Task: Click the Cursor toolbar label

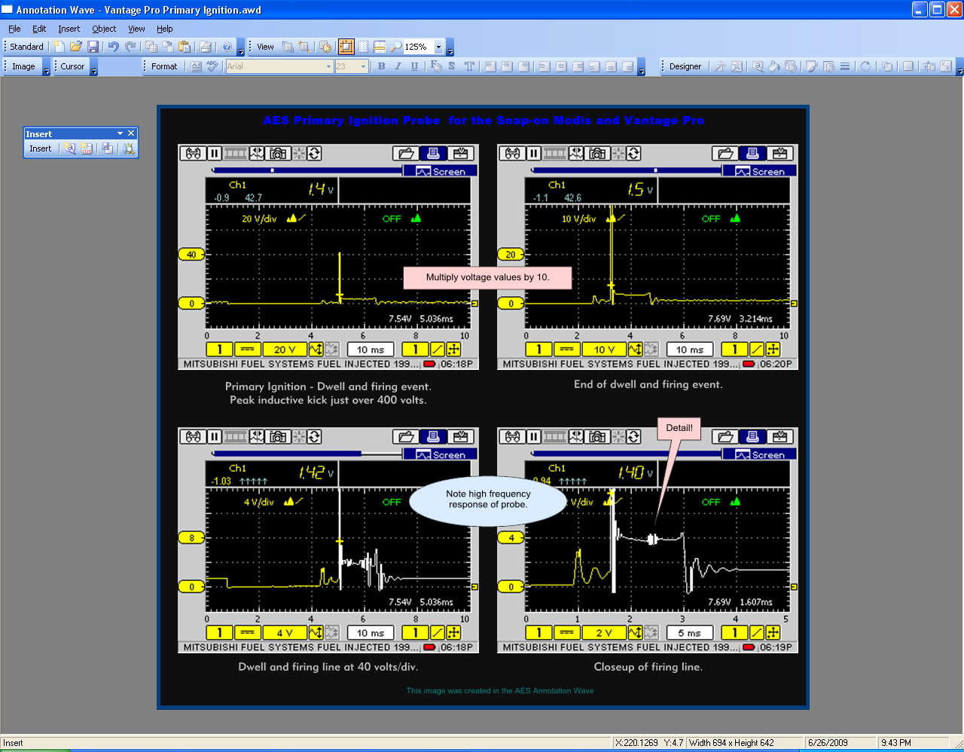Action: (x=72, y=66)
